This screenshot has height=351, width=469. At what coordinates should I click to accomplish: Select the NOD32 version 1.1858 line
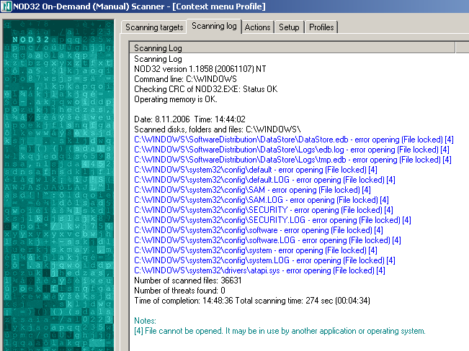click(x=200, y=69)
